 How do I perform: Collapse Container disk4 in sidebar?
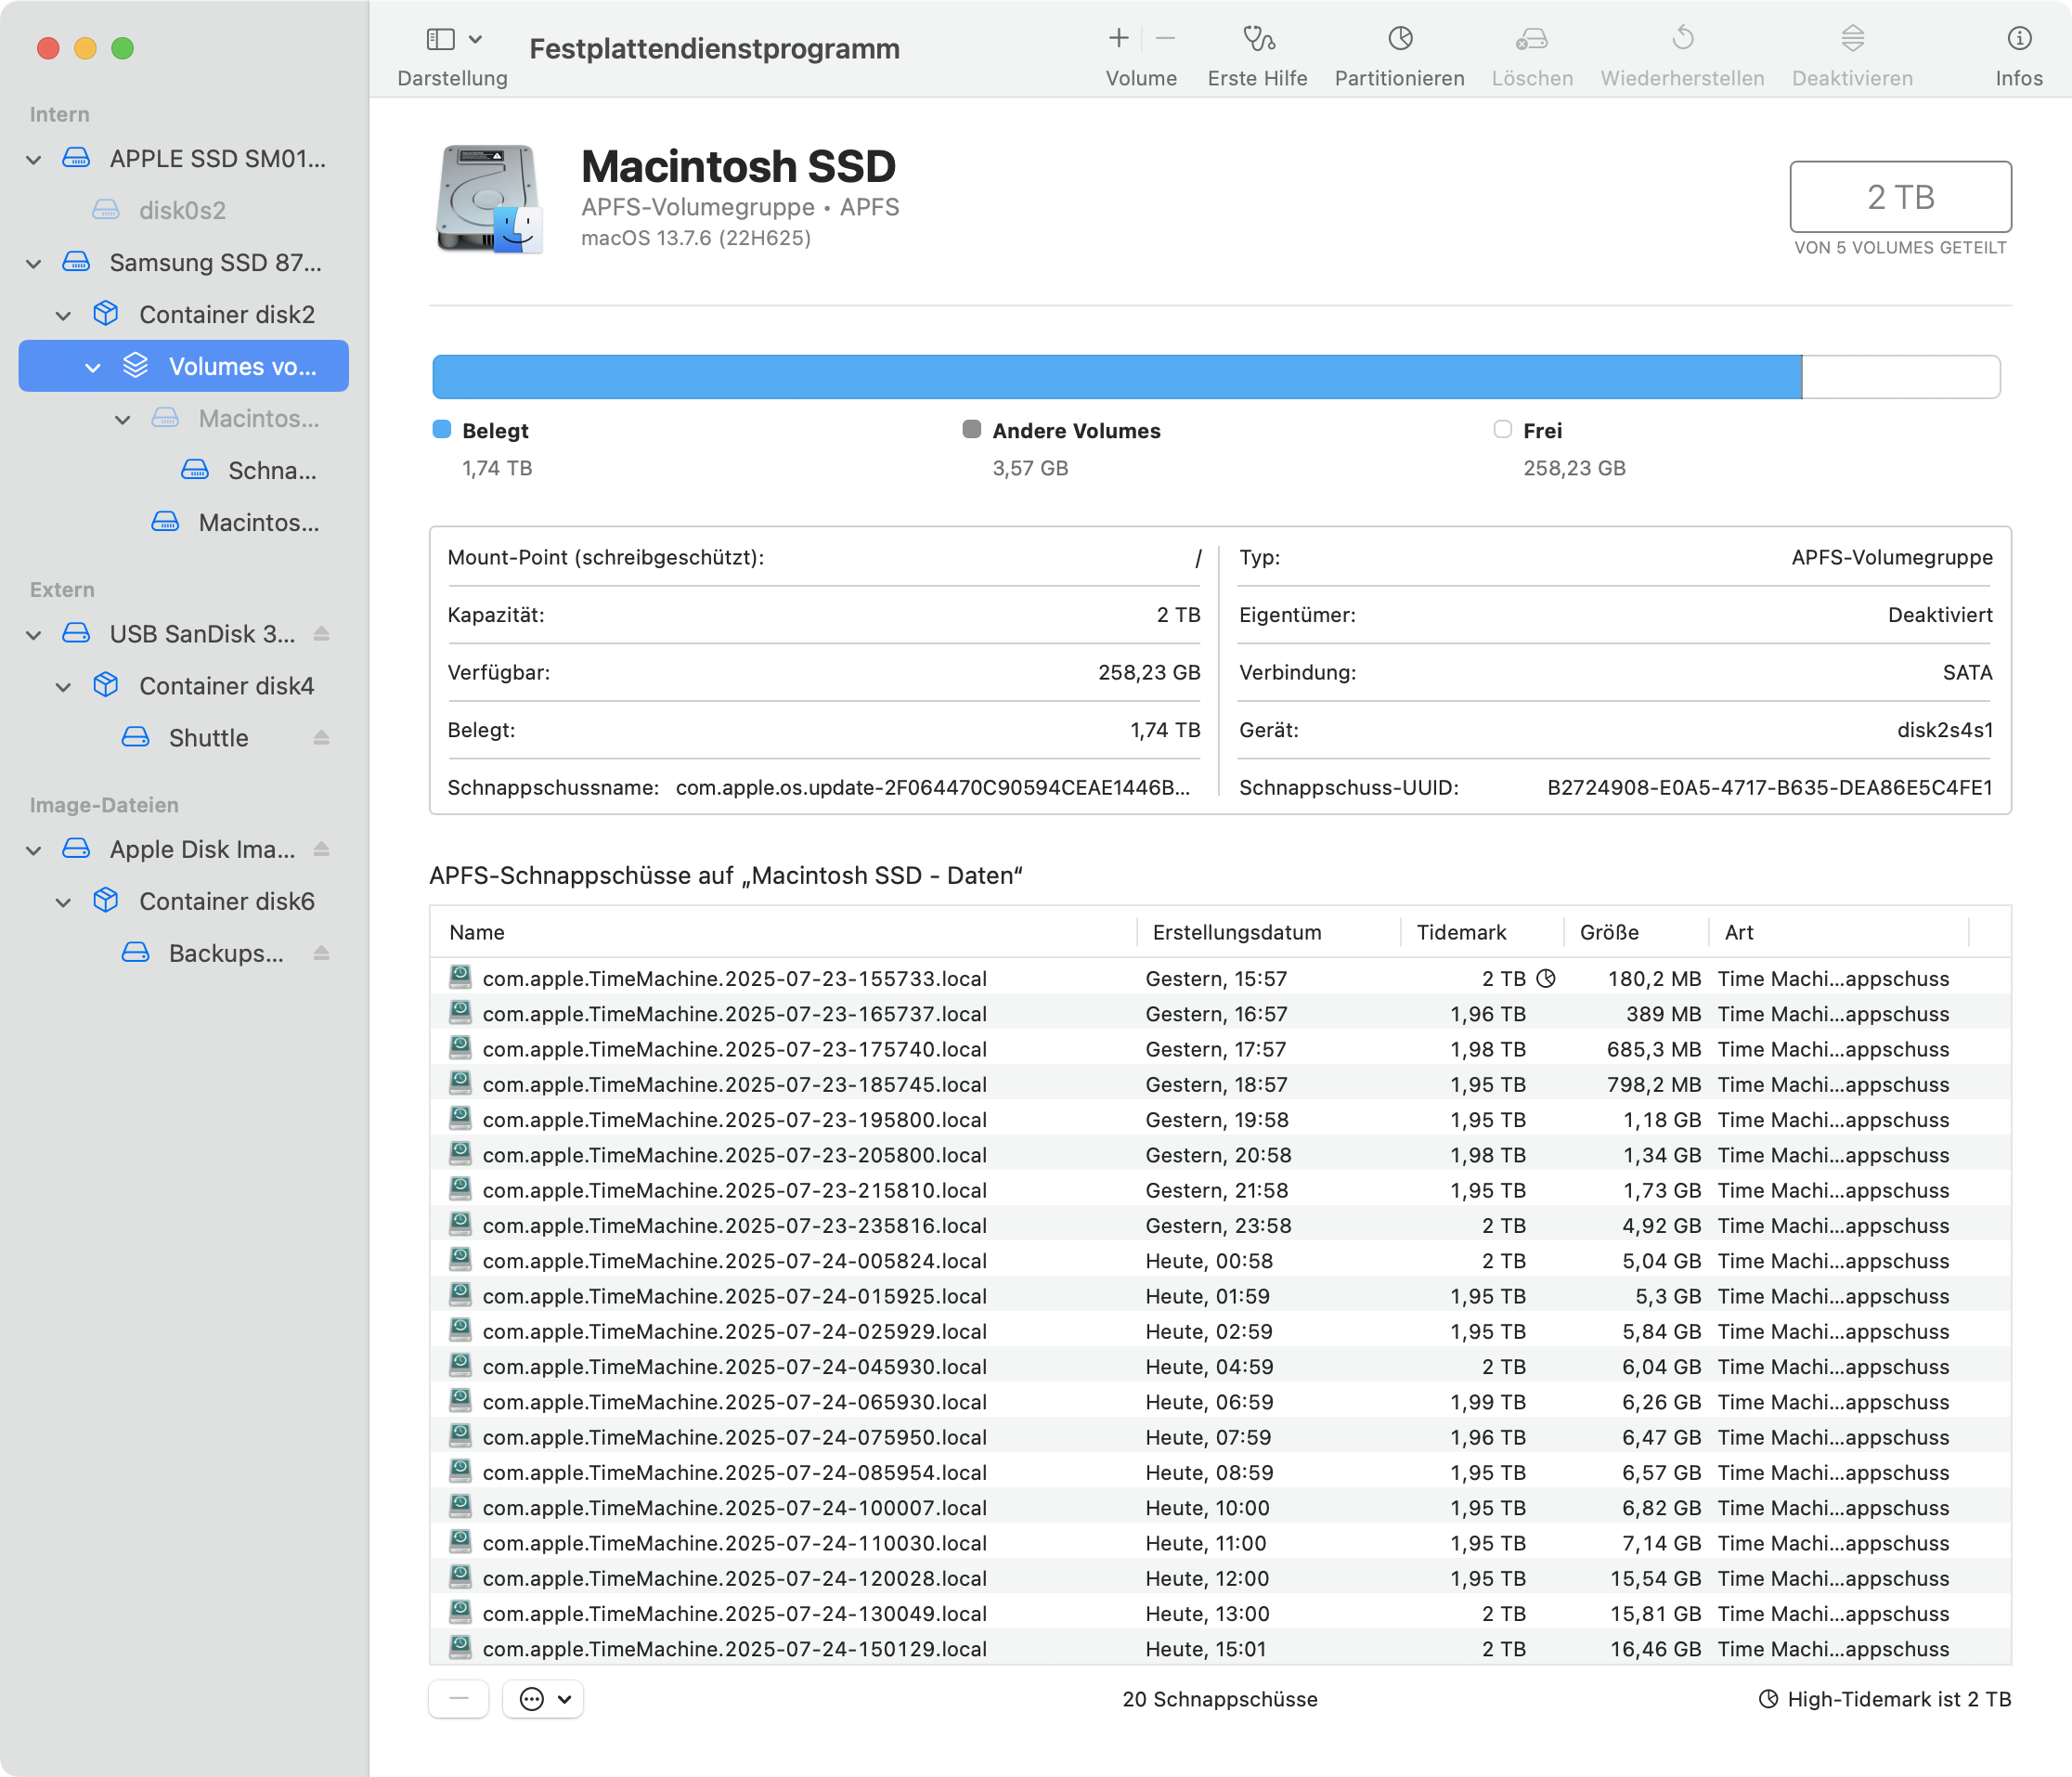63,687
